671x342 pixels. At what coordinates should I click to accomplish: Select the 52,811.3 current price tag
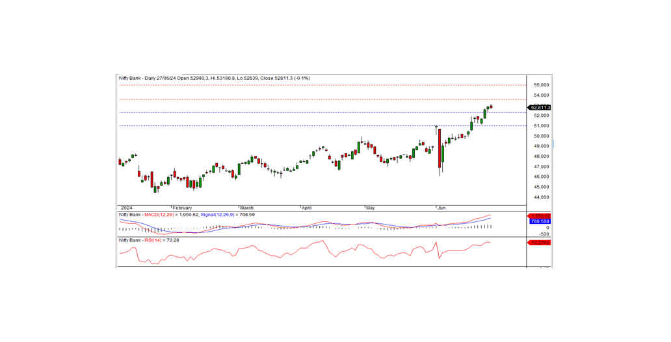click(540, 108)
